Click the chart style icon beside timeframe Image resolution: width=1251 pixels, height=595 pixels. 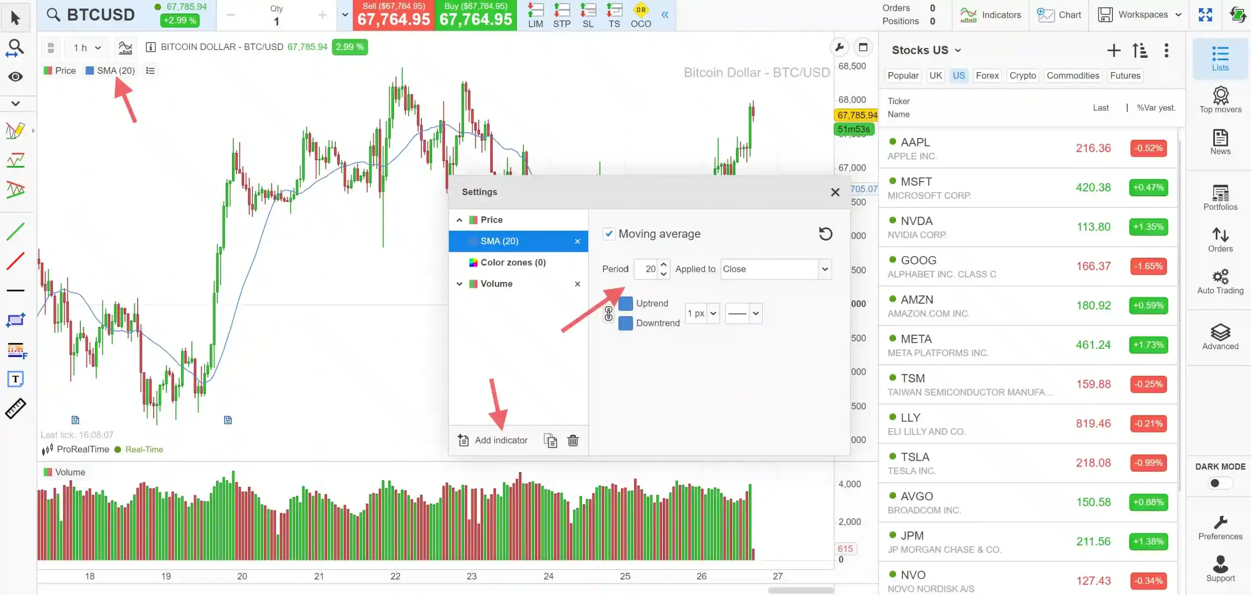125,47
